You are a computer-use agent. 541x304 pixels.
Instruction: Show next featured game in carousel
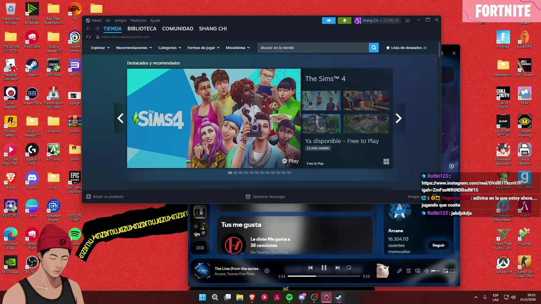(x=399, y=119)
